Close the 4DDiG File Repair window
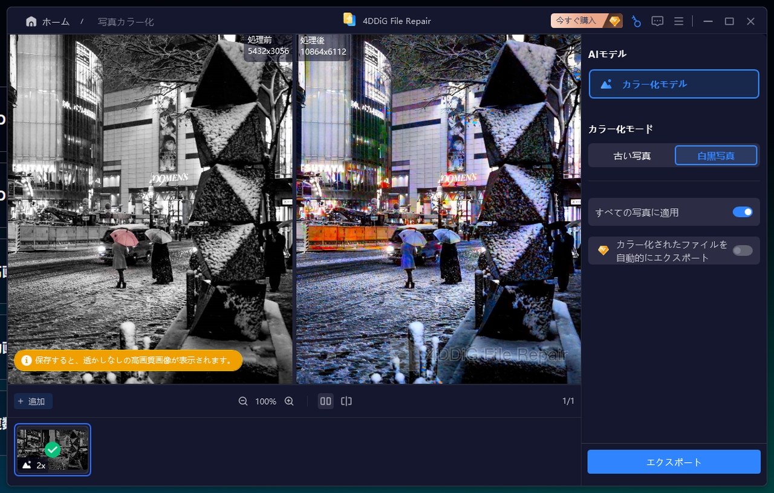 750,21
